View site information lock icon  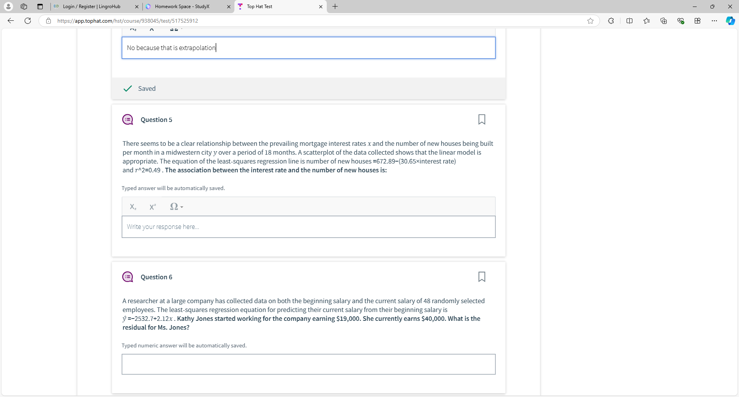(x=48, y=21)
